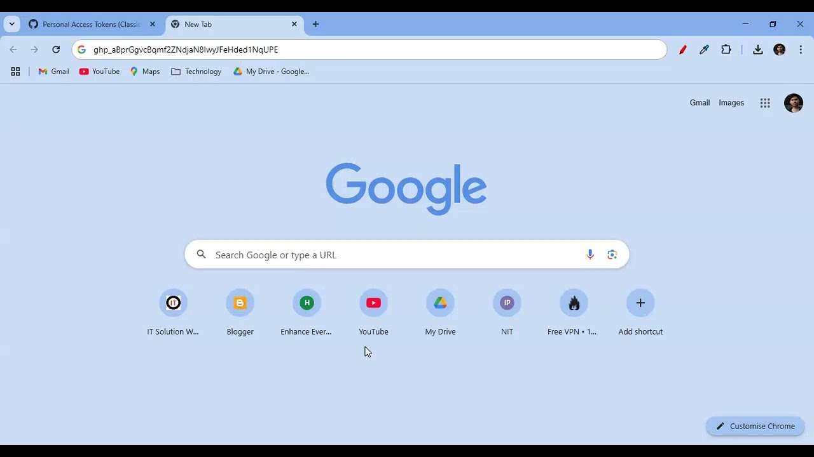Viewport: 814px width, 457px height.
Task: Minimize the Chrome window
Action: [x=745, y=24]
